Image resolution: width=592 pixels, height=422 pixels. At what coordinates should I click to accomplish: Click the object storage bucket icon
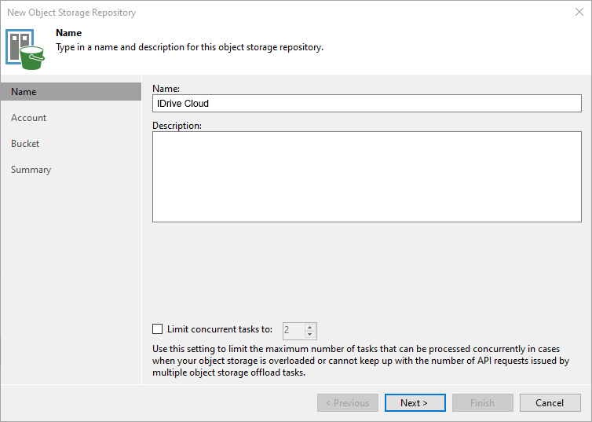click(x=25, y=50)
